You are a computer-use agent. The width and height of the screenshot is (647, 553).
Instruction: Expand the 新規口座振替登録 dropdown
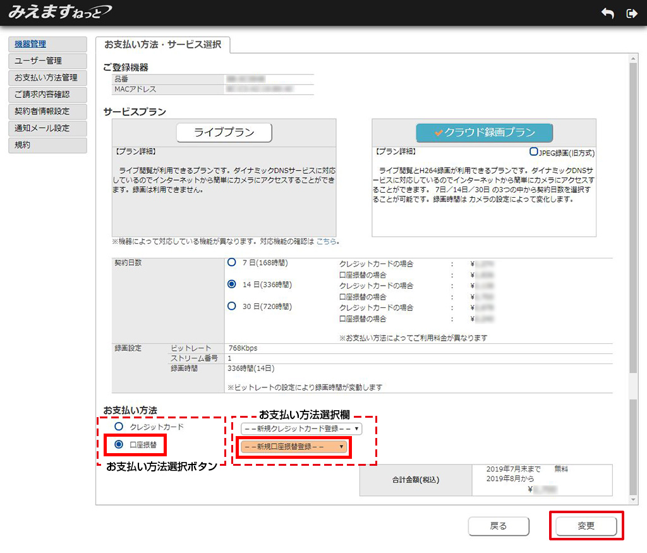pyautogui.click(x=293, y=447)
